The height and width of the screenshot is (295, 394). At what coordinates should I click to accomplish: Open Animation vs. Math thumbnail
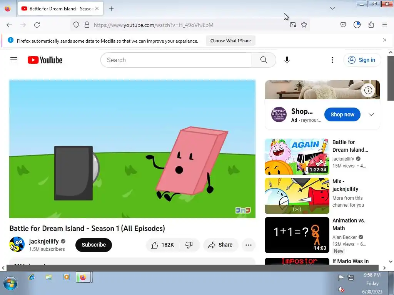[x=297, y=235]
